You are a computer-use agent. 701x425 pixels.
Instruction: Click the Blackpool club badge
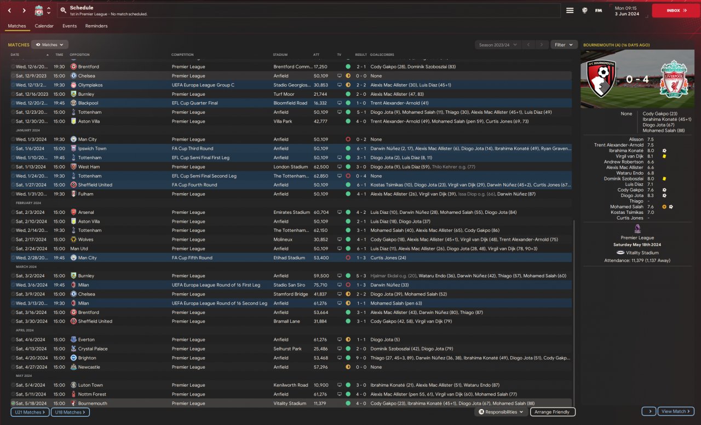tap(73, 103)
